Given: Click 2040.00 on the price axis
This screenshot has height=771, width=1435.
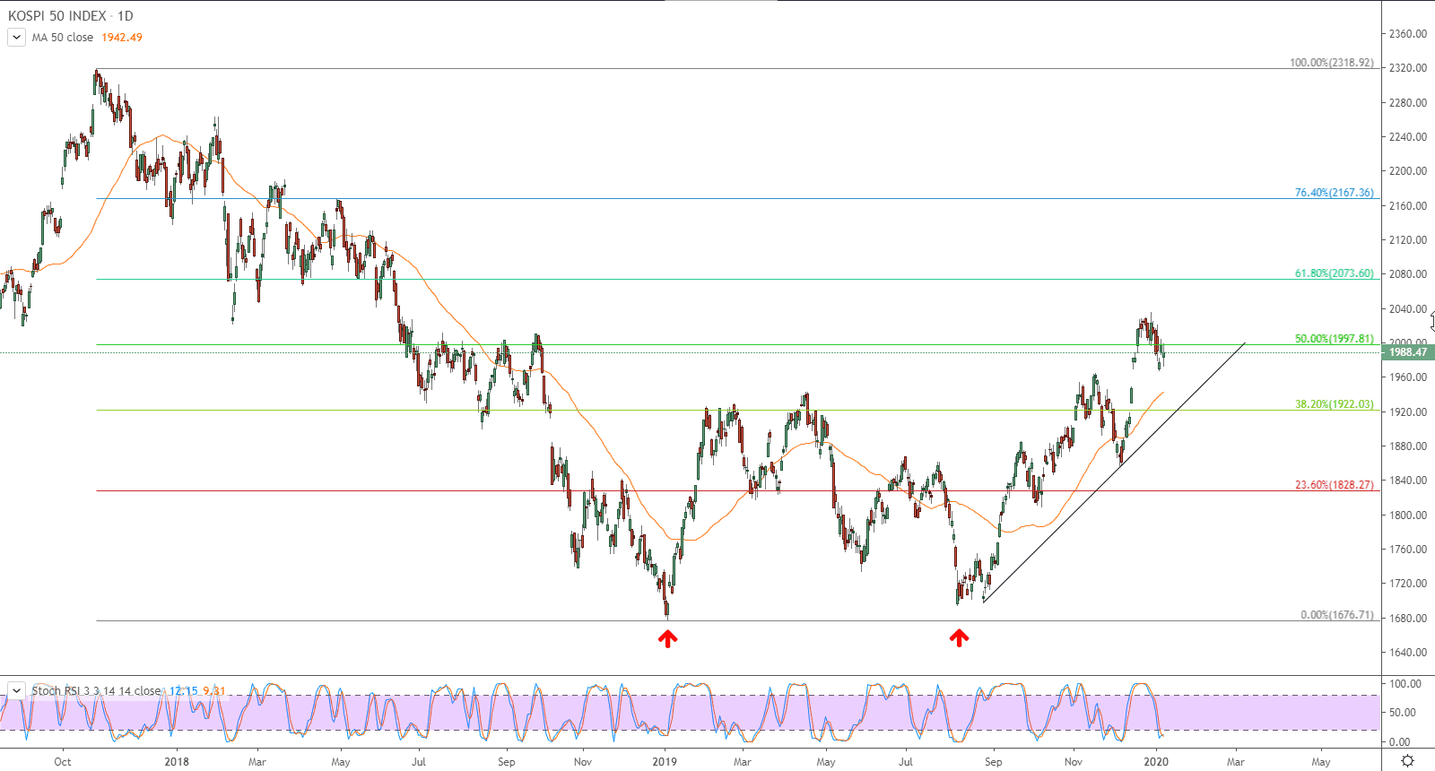Looking at the screenshot, I should click(1408, 309).
